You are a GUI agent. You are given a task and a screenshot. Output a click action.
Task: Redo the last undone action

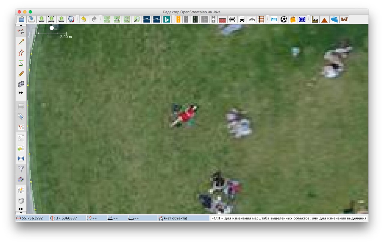[94, 19]
